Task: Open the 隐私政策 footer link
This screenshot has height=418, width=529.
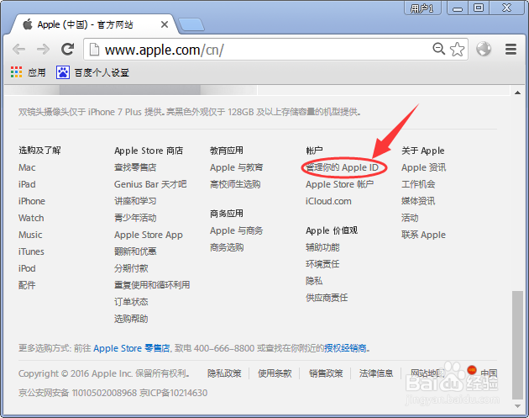Action: click(x=224, y=373)
